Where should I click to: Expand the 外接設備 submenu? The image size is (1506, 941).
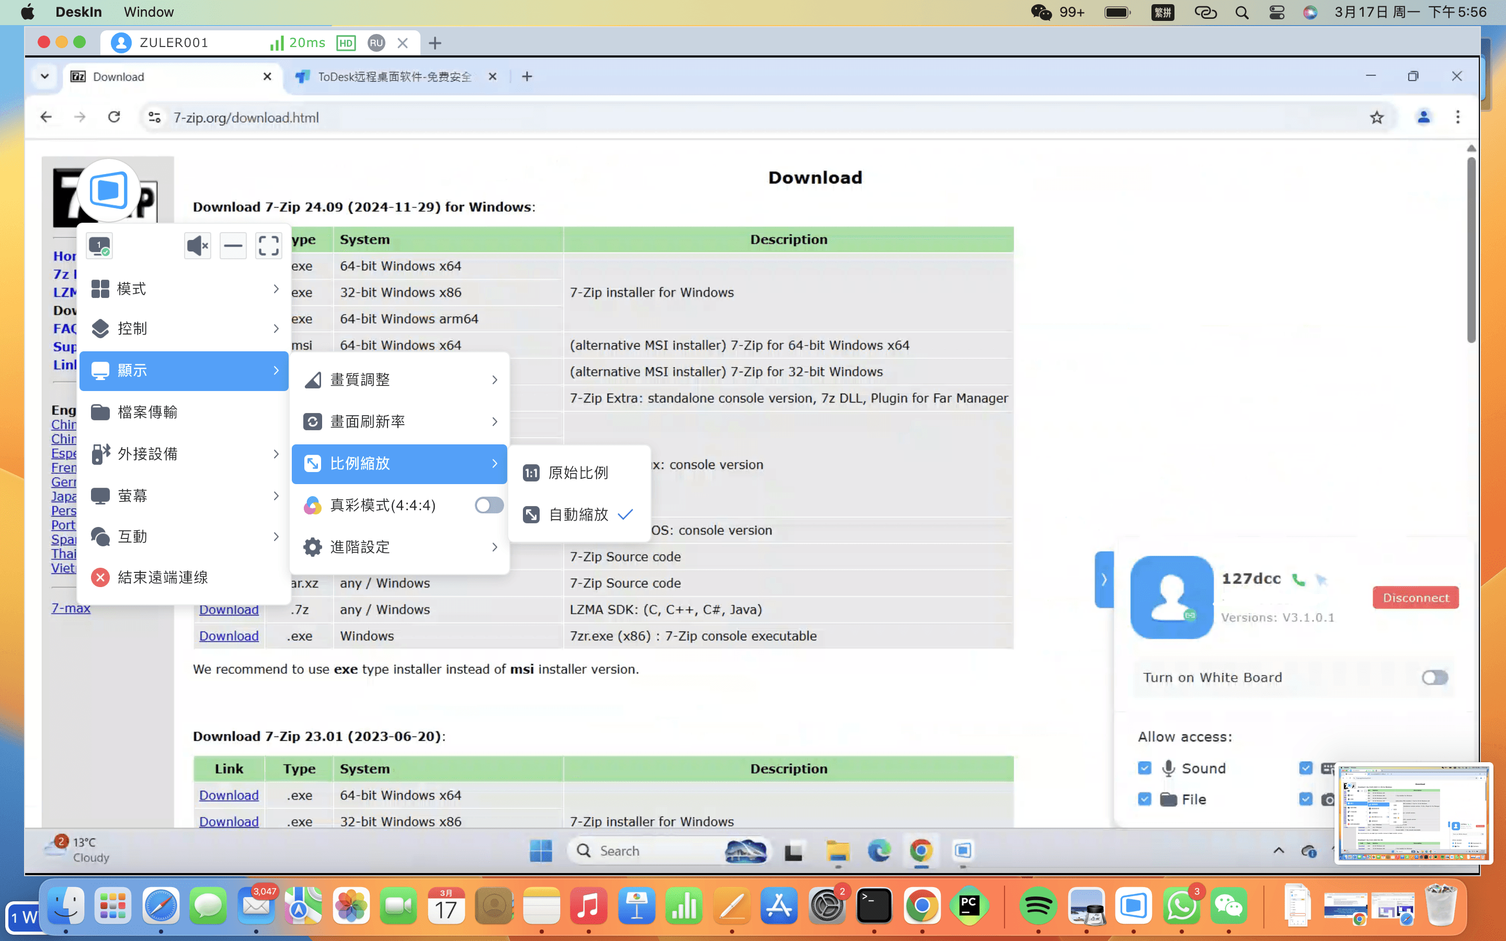(x=184, y=454)
